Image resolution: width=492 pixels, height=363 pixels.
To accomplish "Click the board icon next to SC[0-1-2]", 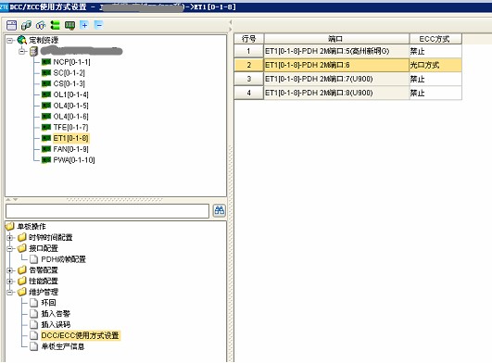I will coord(46,73).
